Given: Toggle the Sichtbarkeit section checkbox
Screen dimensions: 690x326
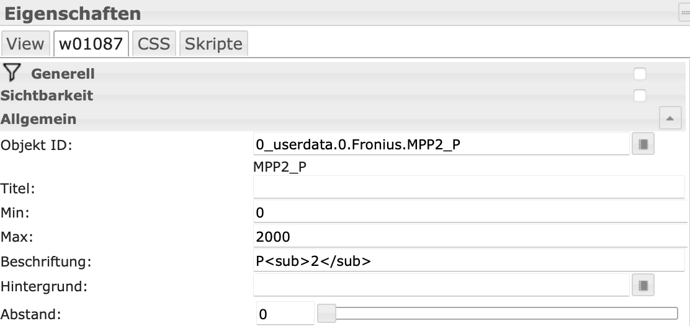Looking at the screenshot, I should click(640, 96).
